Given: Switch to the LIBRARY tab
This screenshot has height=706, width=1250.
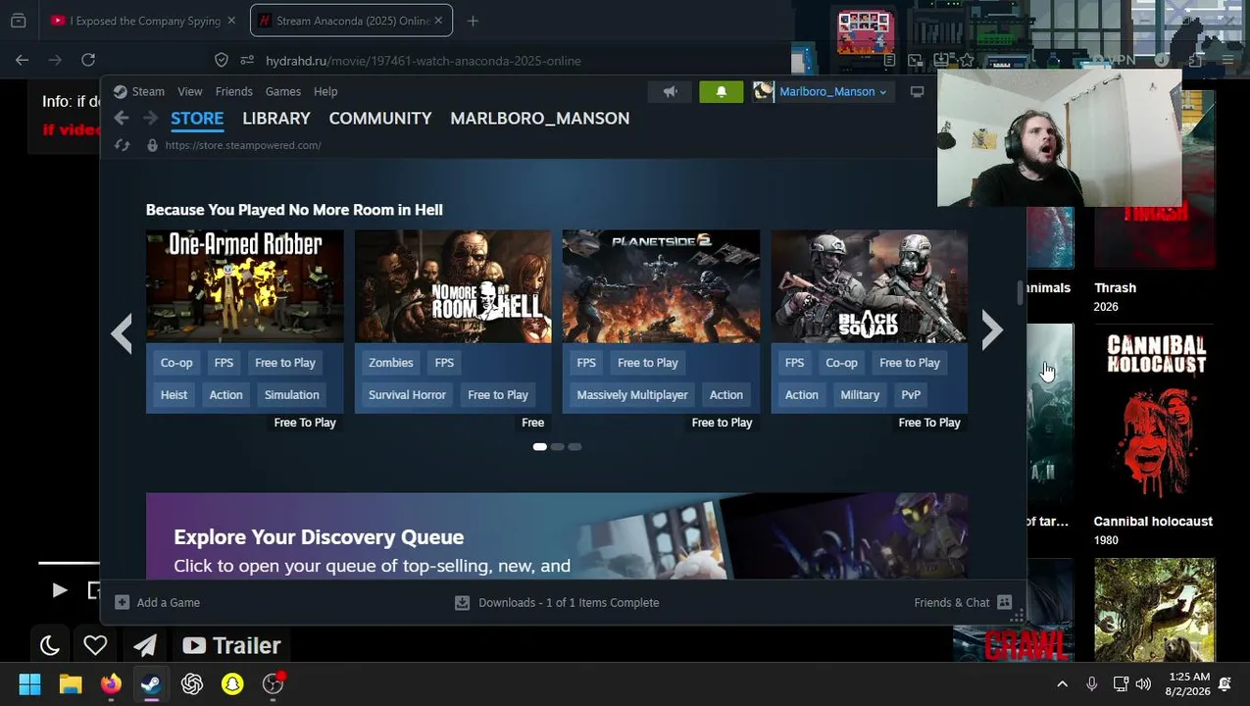Looking at the screenshot, I should [276, 118].
